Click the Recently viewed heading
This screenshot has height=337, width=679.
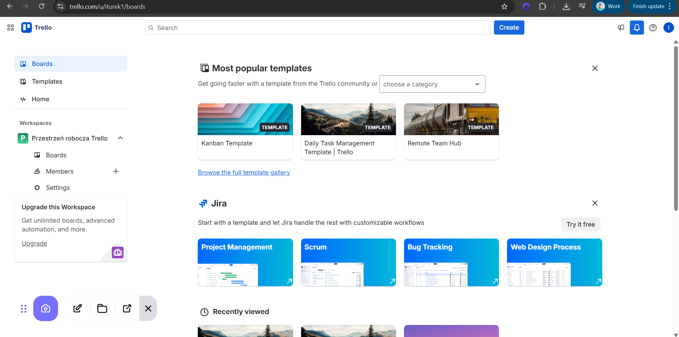(x=241, y=312)
